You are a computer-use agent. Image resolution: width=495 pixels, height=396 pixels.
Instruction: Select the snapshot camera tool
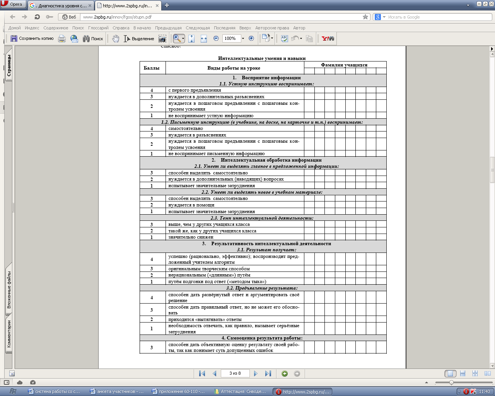(x=162, y=38)
